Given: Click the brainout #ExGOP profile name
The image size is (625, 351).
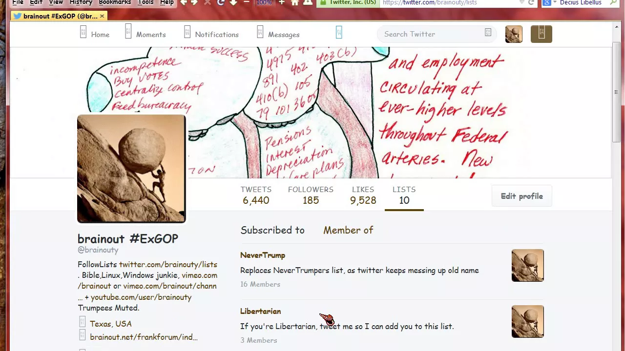Looking at the screenshot, I should 128,238.
